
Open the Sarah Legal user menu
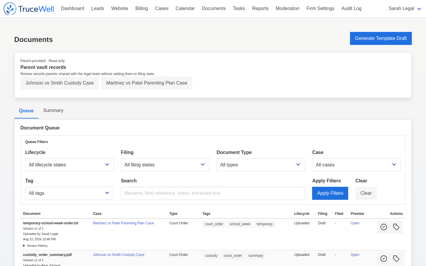(405, 9)
